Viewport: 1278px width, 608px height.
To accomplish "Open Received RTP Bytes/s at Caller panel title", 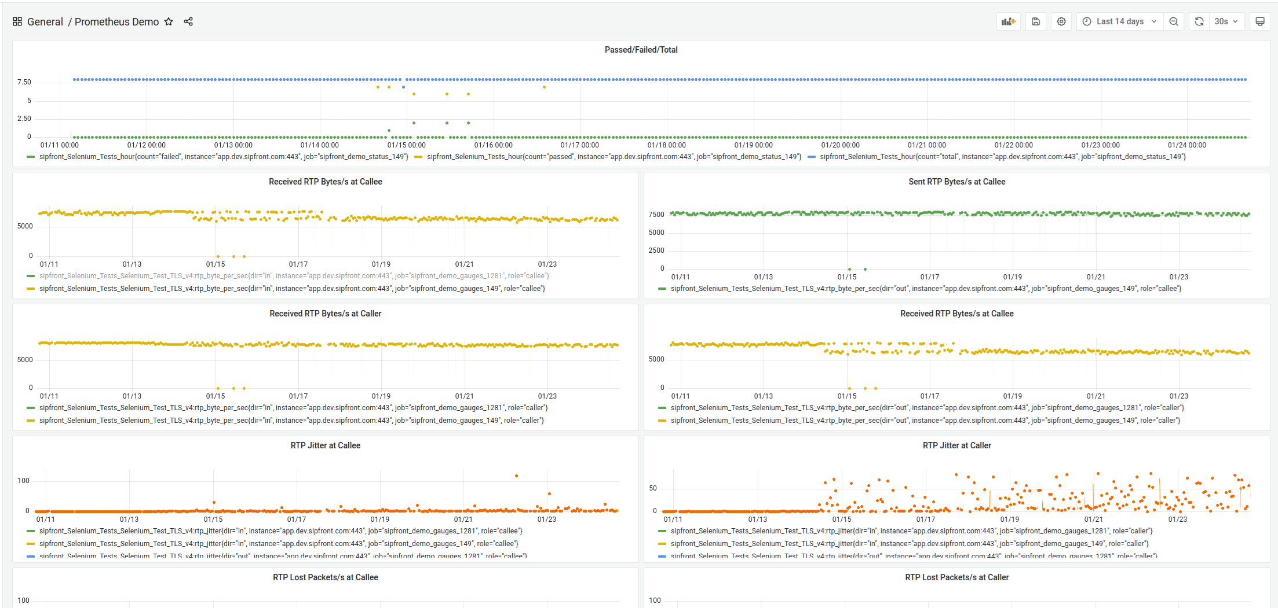I will 325,314.
